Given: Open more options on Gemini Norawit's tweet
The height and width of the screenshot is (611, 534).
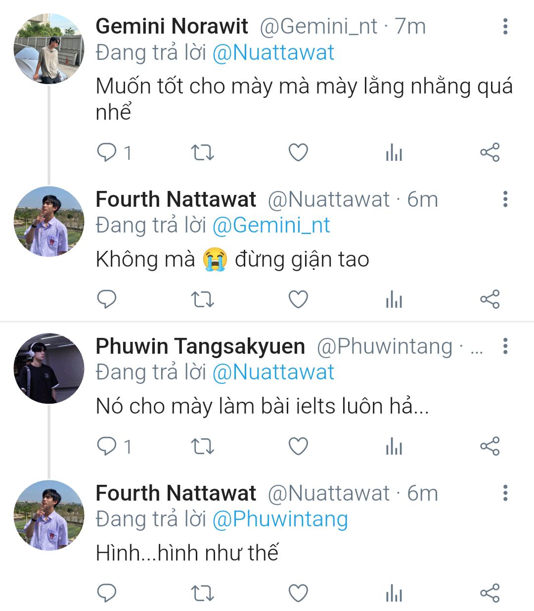Looking at the screenshot, I should coord(505,27).
